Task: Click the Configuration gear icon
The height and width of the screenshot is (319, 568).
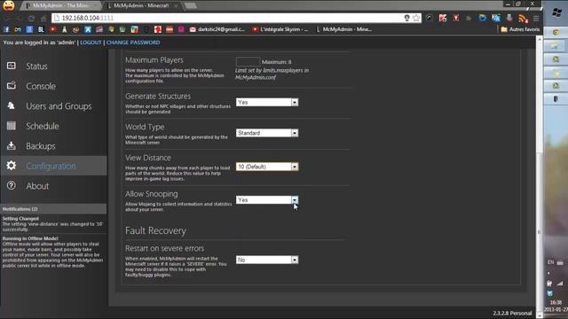Action: point(12,166)
